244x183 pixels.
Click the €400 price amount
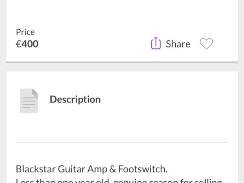pyautogui.click(x=27, y=44)
